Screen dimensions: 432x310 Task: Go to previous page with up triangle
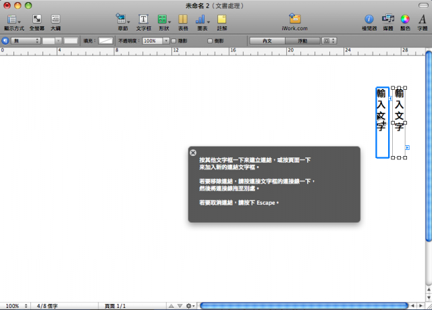171,306
